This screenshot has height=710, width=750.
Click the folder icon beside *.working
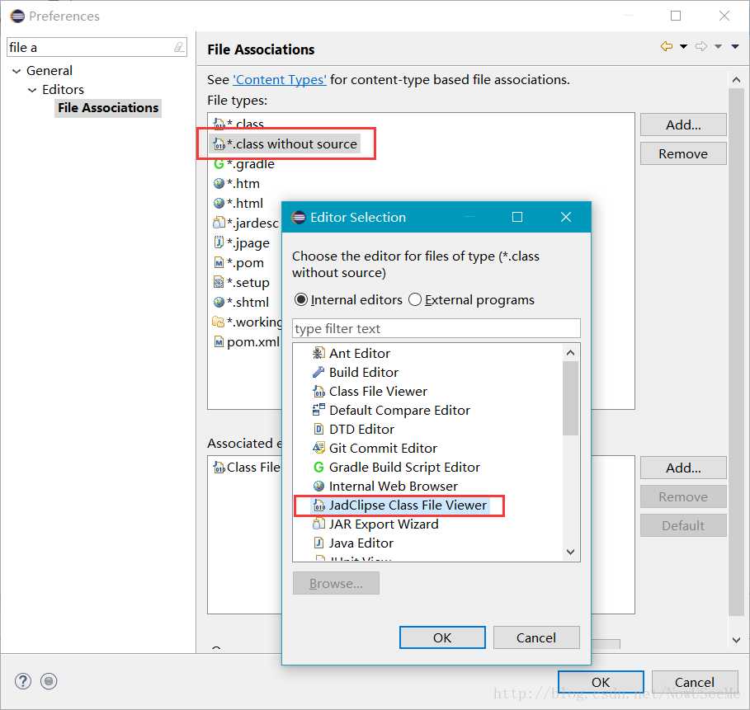[218, 322]
